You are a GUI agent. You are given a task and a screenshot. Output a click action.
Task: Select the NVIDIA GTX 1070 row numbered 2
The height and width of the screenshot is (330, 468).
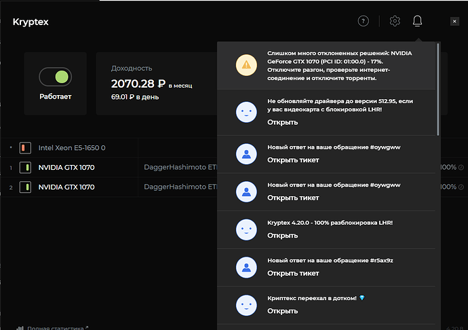tap(109, 187)
